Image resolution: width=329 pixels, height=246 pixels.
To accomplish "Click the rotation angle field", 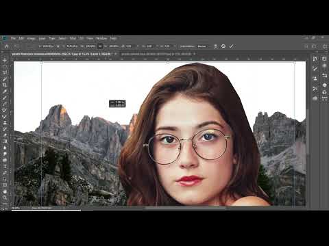I will pyautogui.click(x=129, y=46).
